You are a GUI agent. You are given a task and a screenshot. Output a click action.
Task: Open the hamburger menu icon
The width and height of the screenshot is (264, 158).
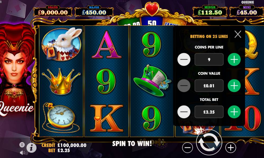(x=22, y=145)
